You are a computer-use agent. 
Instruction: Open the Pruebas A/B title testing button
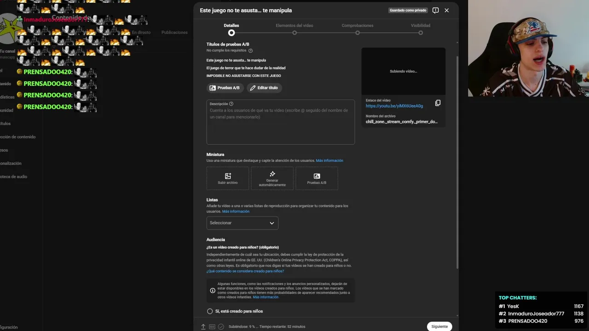pos(225,88)
